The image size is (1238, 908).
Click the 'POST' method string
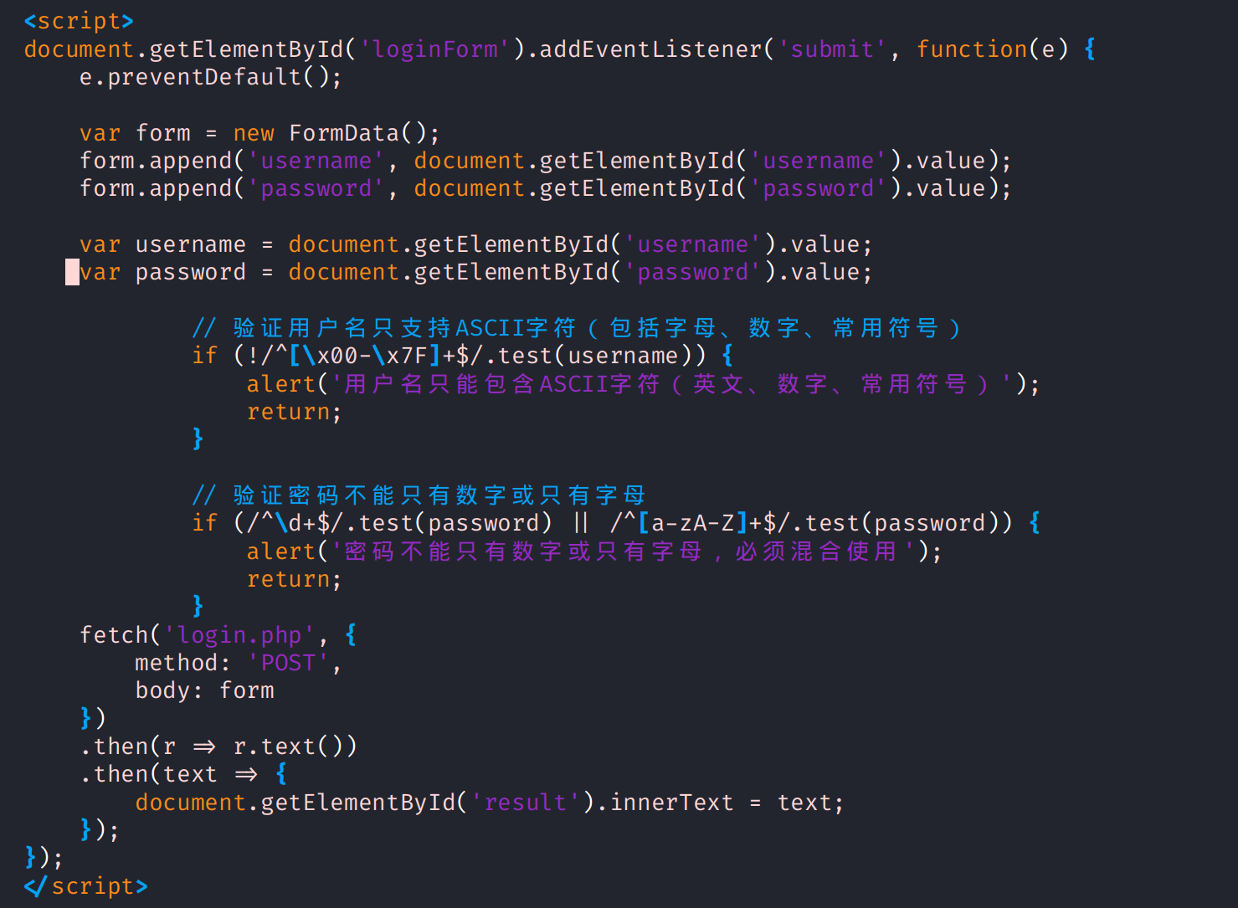click(x=289, y=663)
